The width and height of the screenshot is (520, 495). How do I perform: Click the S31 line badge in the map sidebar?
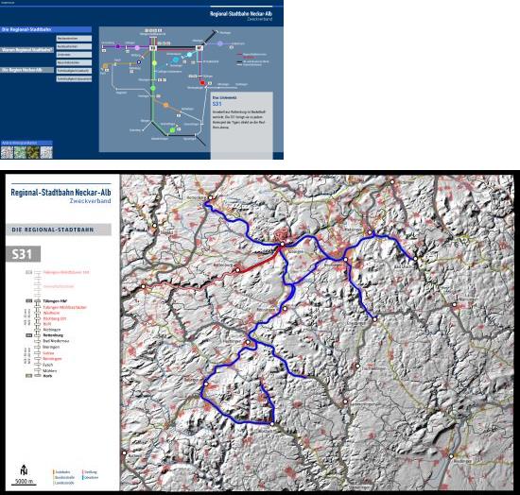[23, 254]
